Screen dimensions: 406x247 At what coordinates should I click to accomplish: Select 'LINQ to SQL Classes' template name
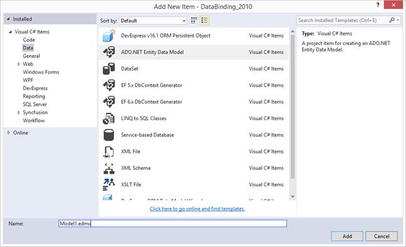tap(143, 118)
